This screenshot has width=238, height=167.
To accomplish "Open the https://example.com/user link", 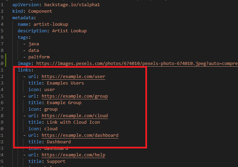I will click(x=73, y=77).
